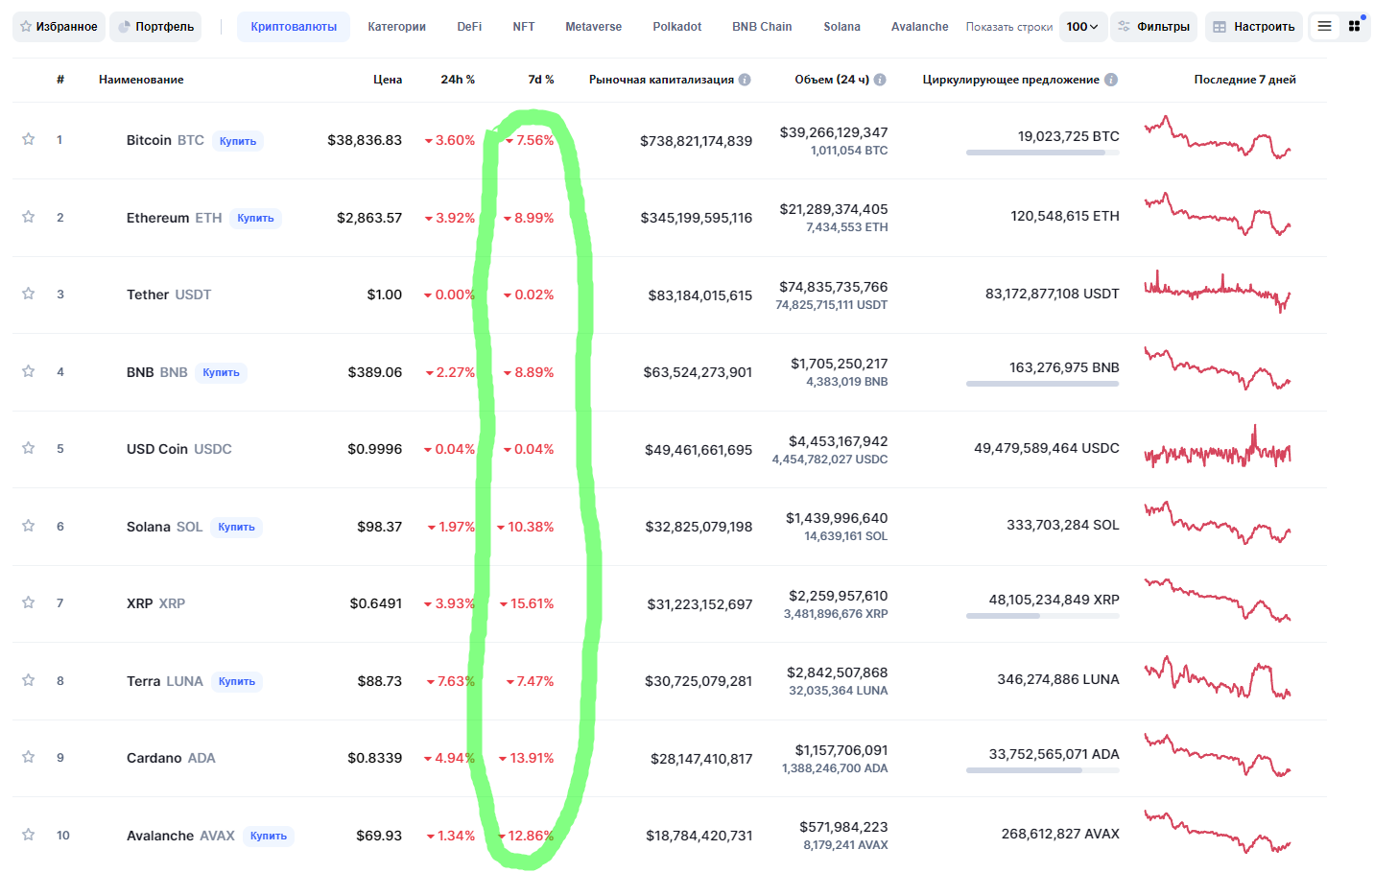Screen dimensions: 1374x873
Task: Click Купить next to Ethereum
Action: coord(255,218)
